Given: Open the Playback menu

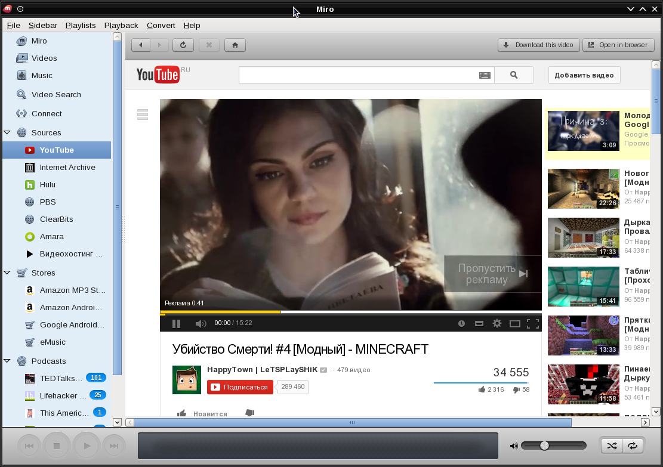Looking at the screenshot, I should (x=121, y=26).
